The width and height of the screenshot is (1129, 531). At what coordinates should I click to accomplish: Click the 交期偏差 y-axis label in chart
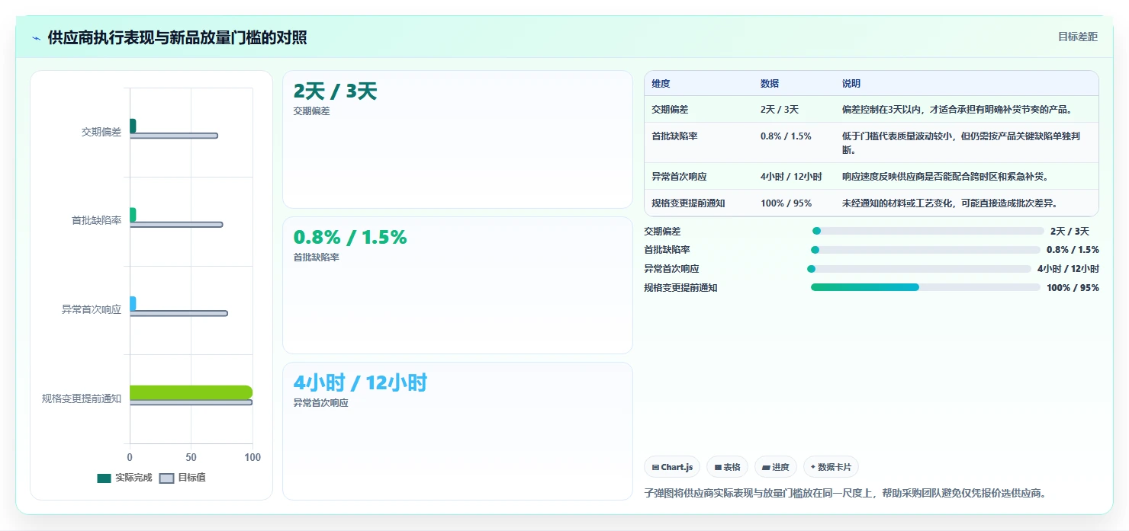(x=101, y=132)
